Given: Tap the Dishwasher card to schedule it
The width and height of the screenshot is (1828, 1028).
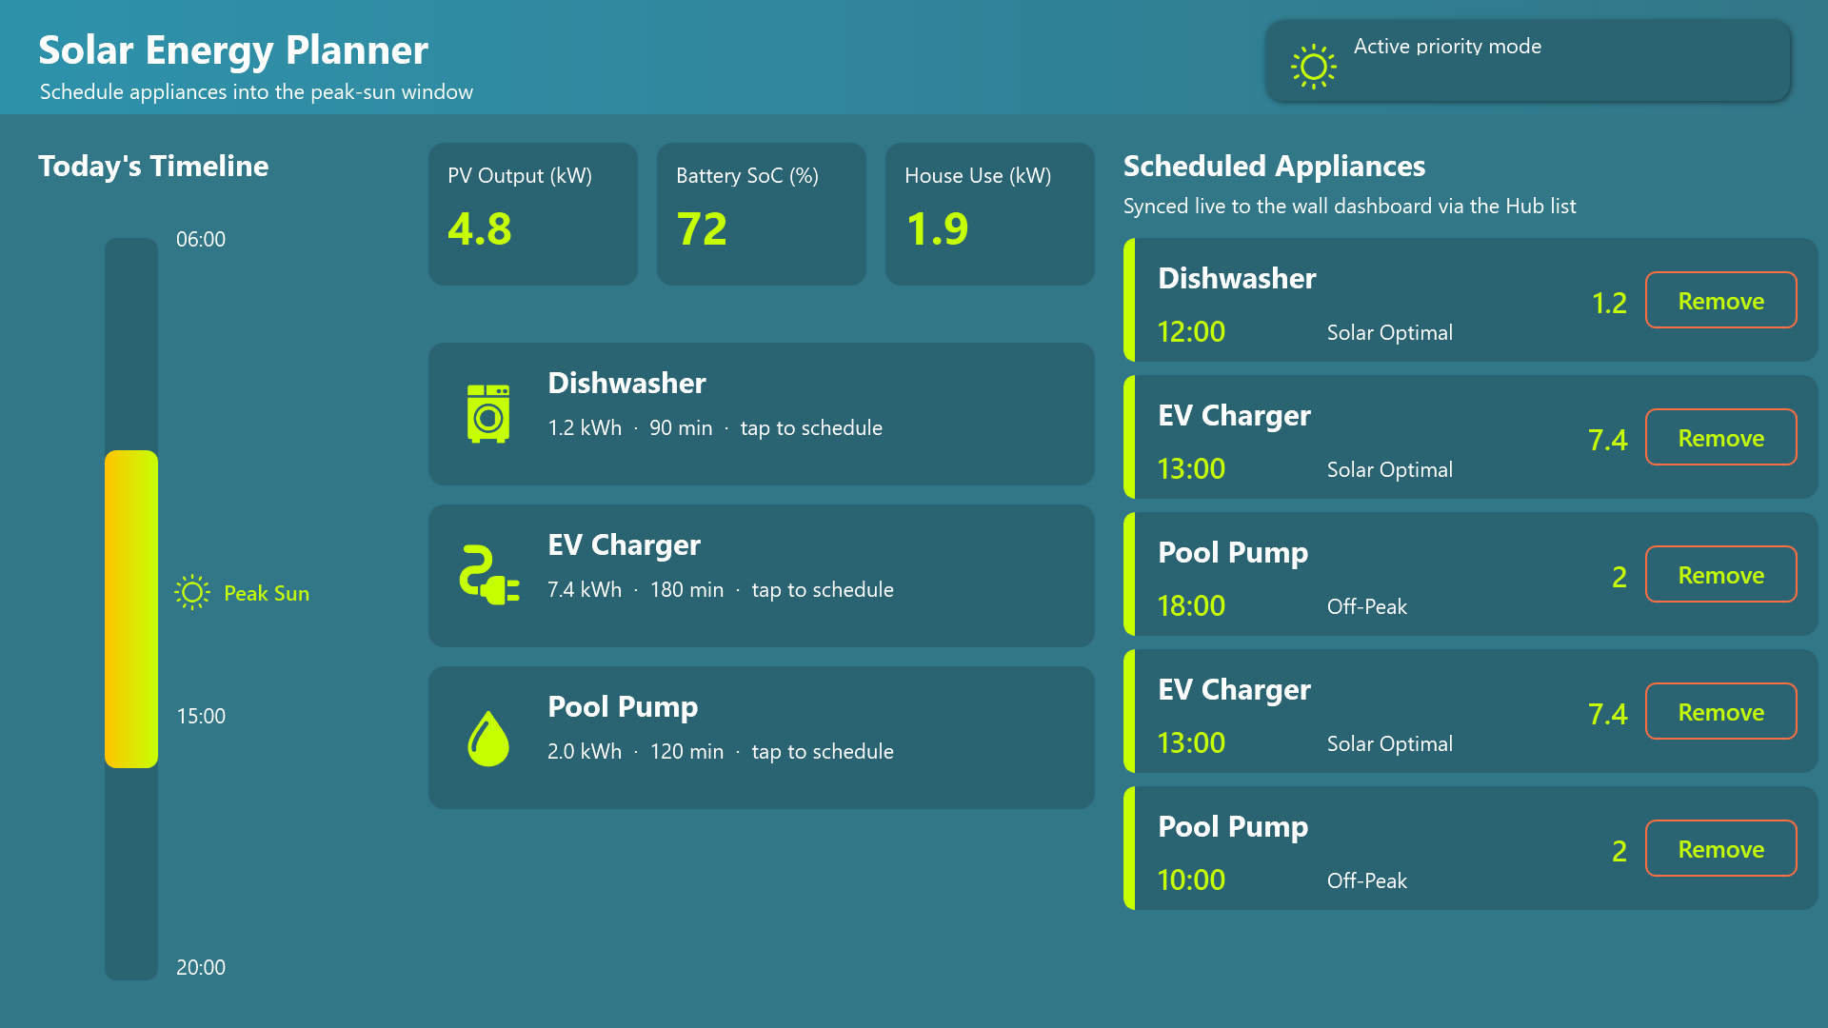Looking at the screenshot, I should (x=762, y=414).
